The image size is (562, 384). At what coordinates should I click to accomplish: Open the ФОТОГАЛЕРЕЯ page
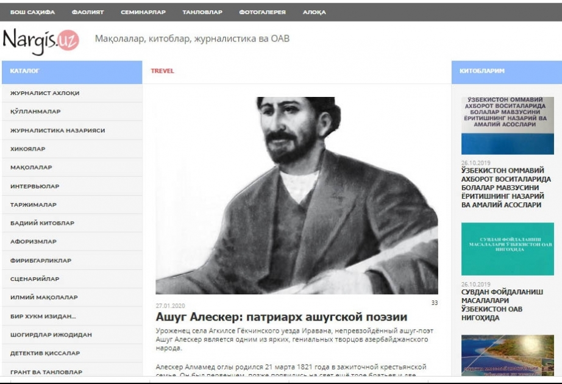262,12
